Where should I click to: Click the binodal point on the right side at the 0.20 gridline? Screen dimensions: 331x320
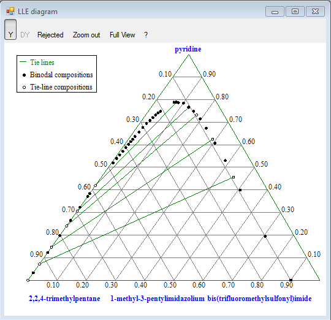[265, 237]
